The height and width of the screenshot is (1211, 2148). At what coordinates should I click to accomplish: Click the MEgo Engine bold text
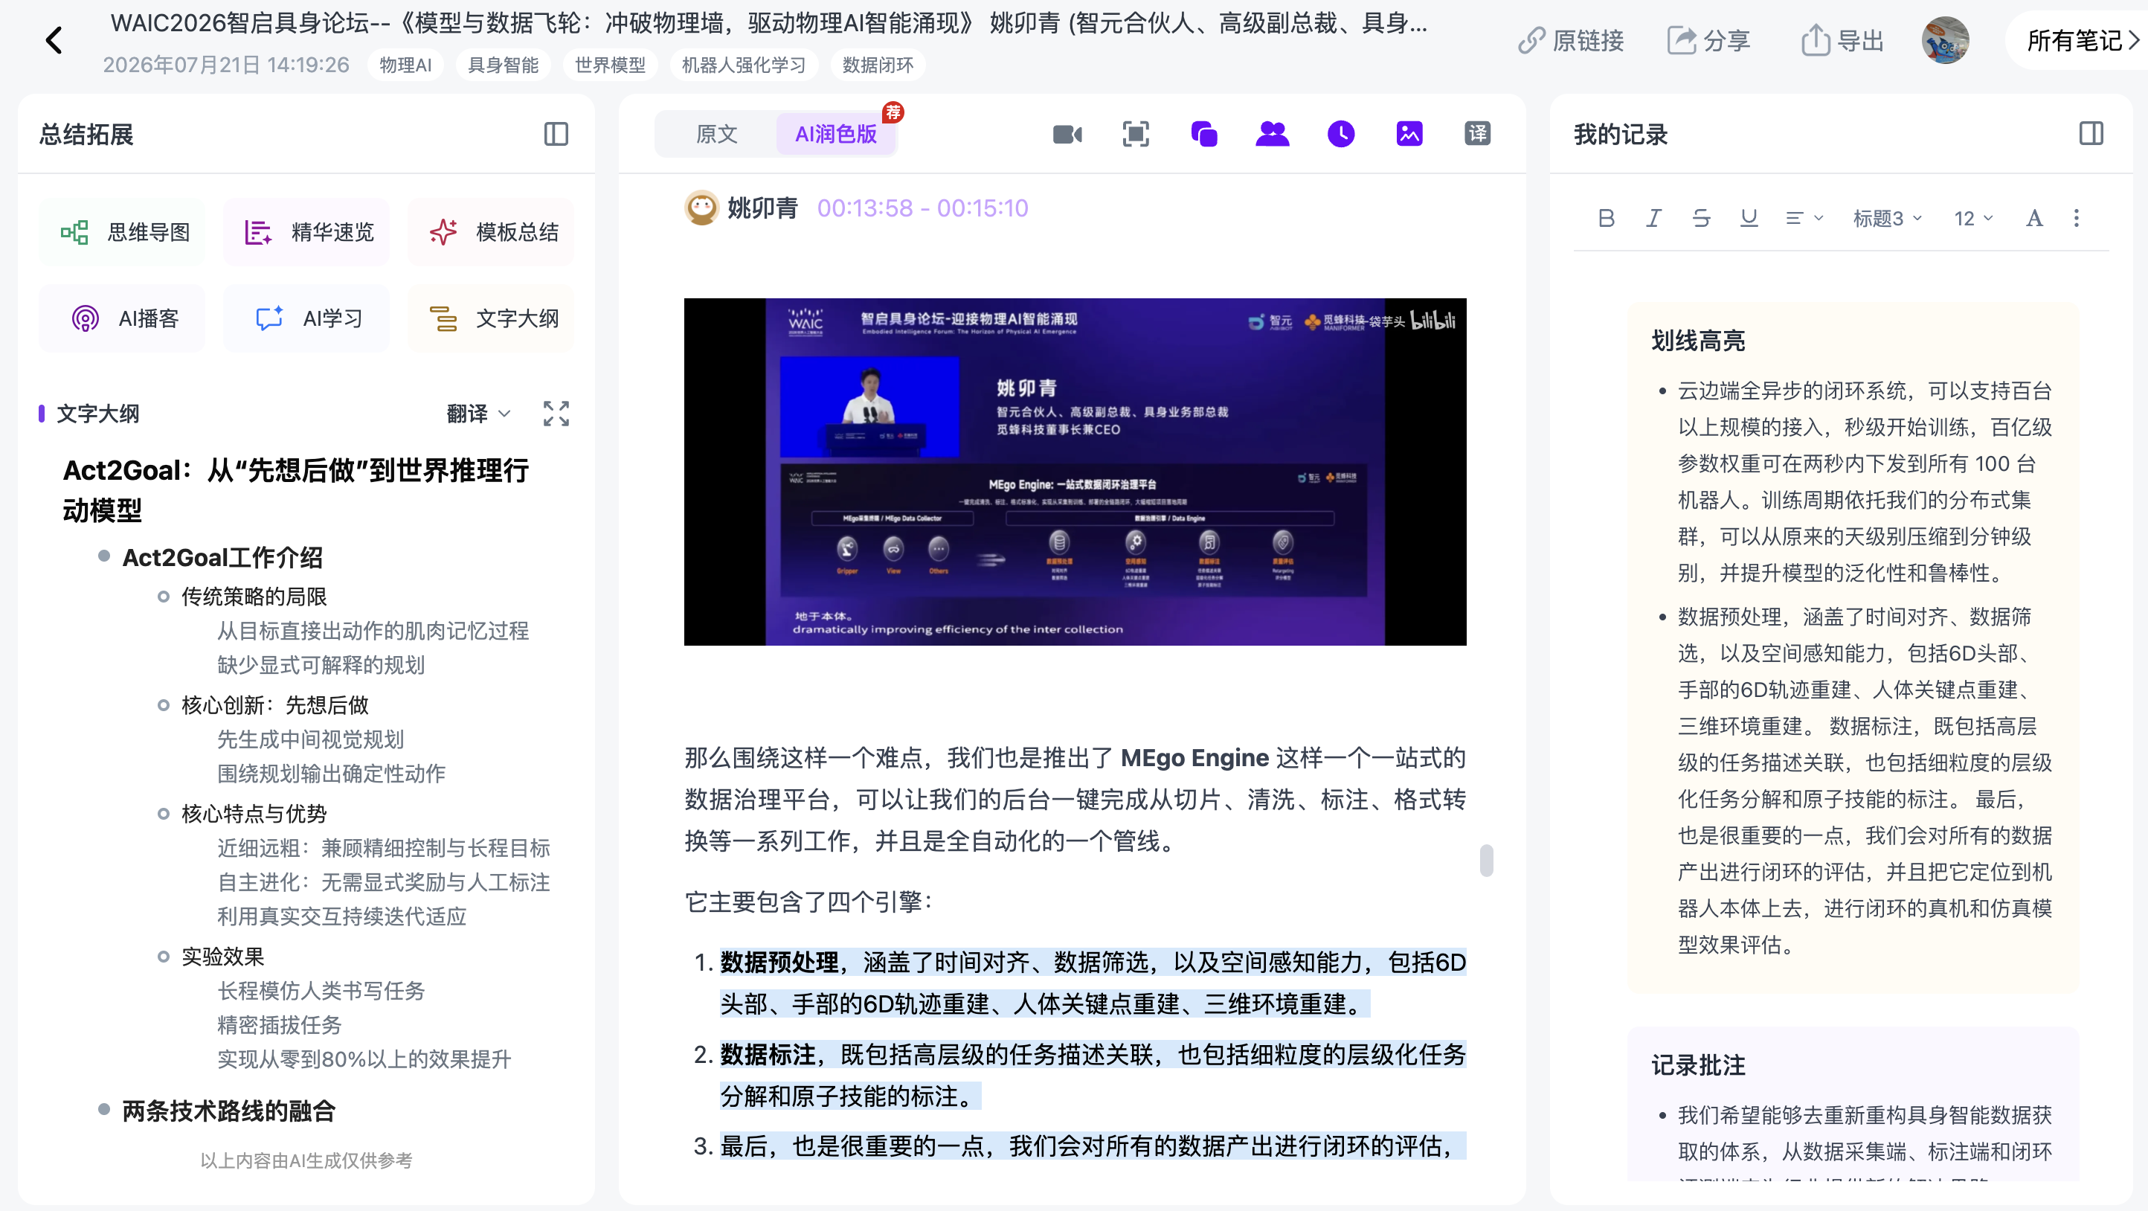(1195, 757)
